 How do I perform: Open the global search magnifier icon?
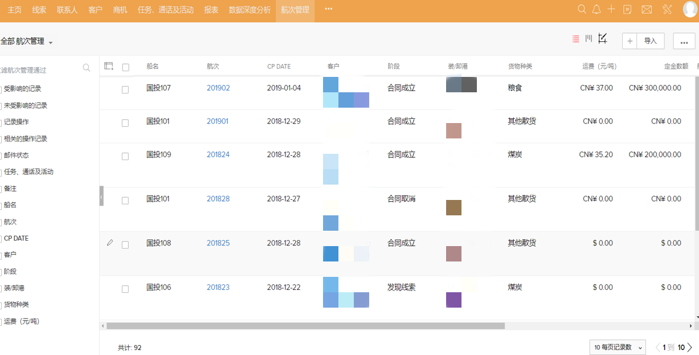582,9
